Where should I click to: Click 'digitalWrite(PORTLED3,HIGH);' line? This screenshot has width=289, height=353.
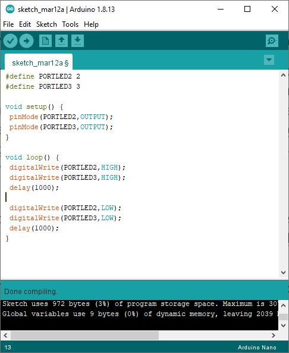click(x=67, y=177)
